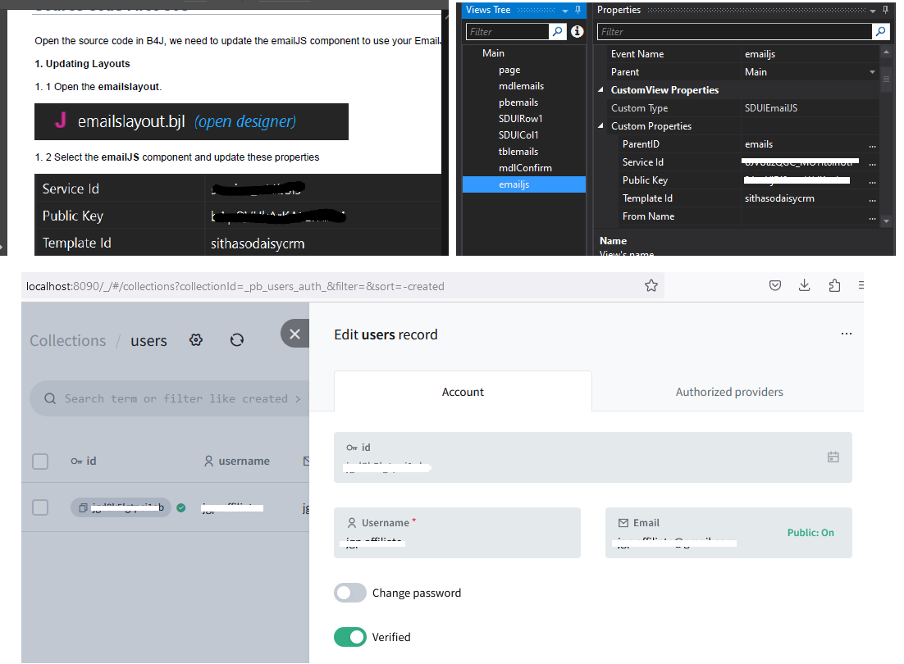
Task: Click the Views Tree filter field
Action: click(x=507, y=32)
